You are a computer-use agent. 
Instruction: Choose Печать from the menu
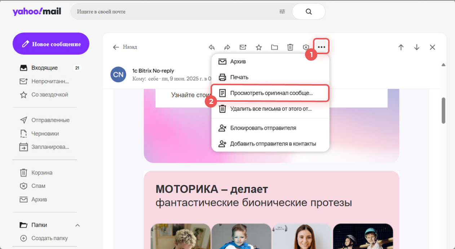tap(239, 77)
